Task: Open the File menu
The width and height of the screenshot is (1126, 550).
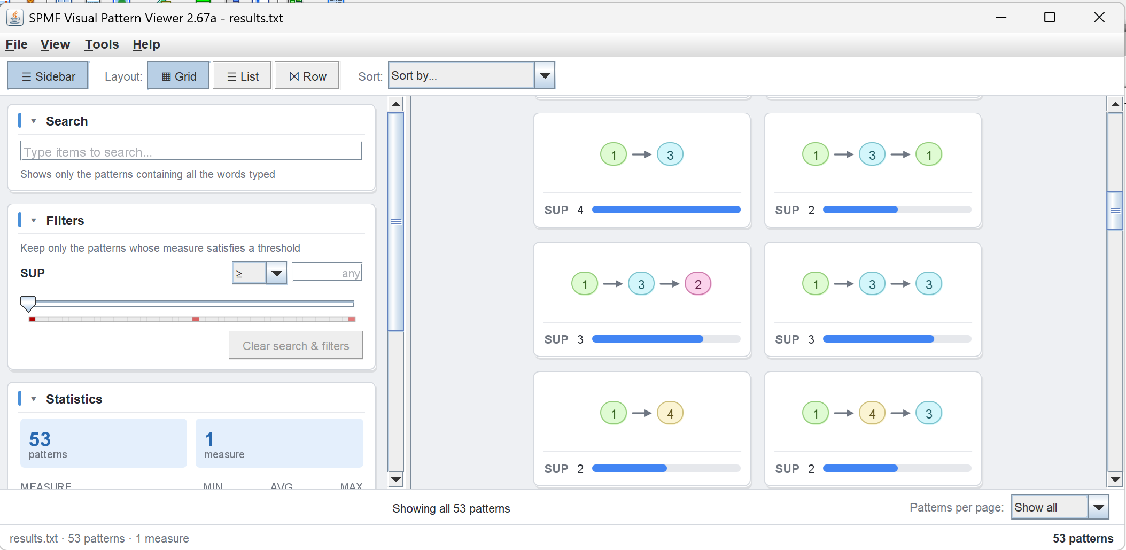Action: [x=17, y=44]
